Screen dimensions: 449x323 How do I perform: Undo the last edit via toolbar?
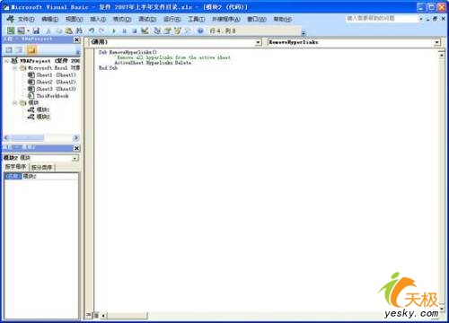92,31
